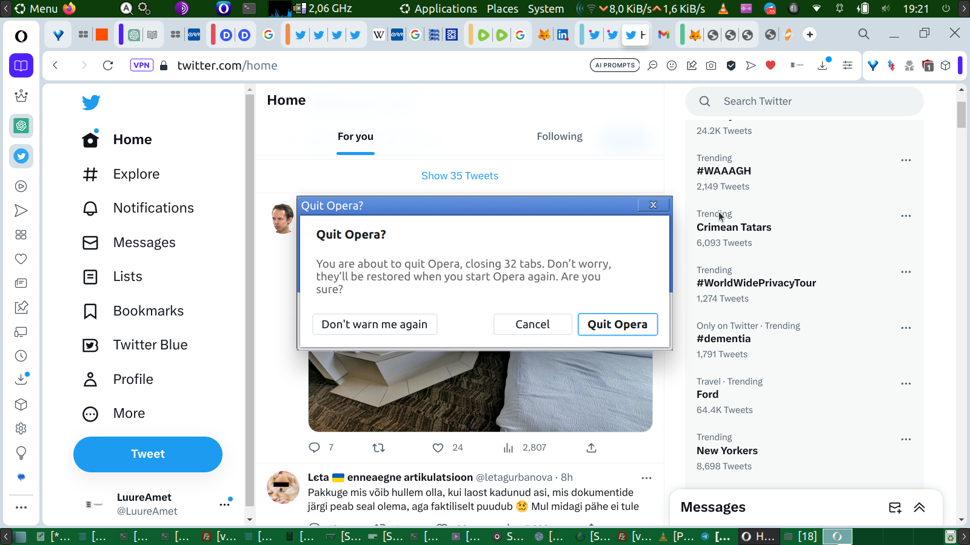
Task: Reply to the tweet with 7 replies
Action: [x=314, y=448]
